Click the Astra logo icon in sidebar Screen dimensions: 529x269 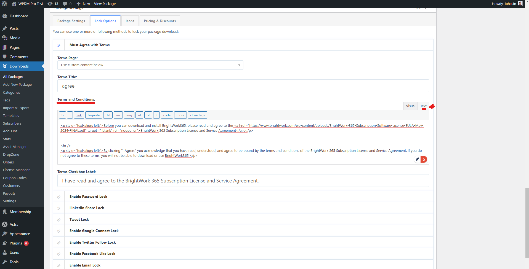tap(5, 224)
